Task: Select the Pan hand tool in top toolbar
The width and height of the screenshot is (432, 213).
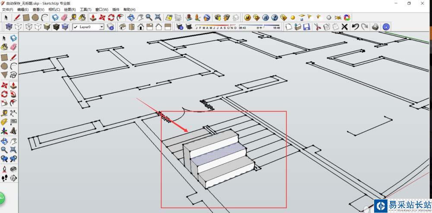Action: point(140,18)
